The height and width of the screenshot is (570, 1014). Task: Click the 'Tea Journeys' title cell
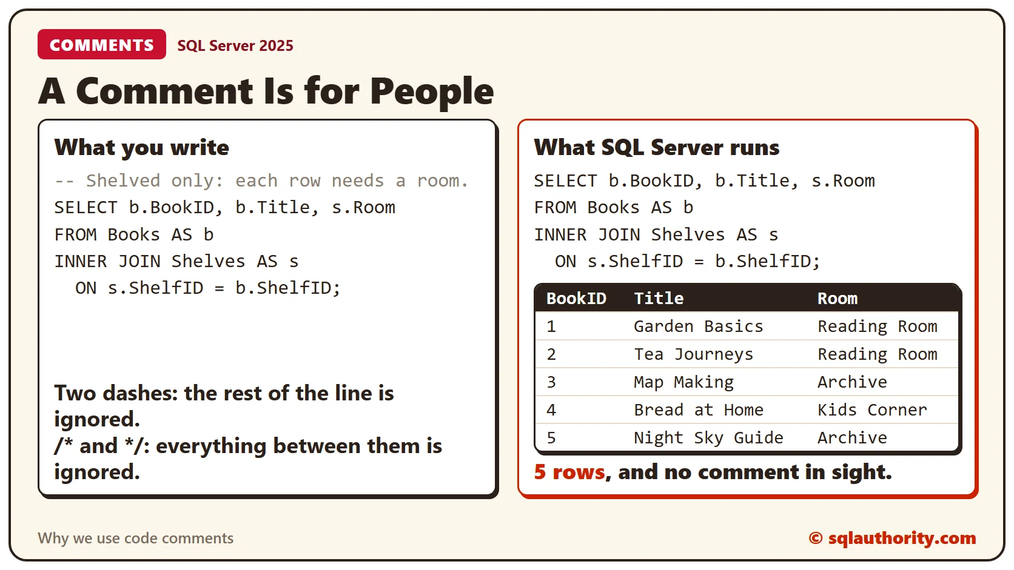[x=694, y=354]
